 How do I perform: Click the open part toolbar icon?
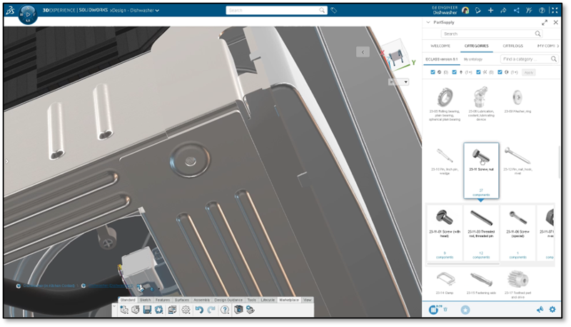[136, 310]
